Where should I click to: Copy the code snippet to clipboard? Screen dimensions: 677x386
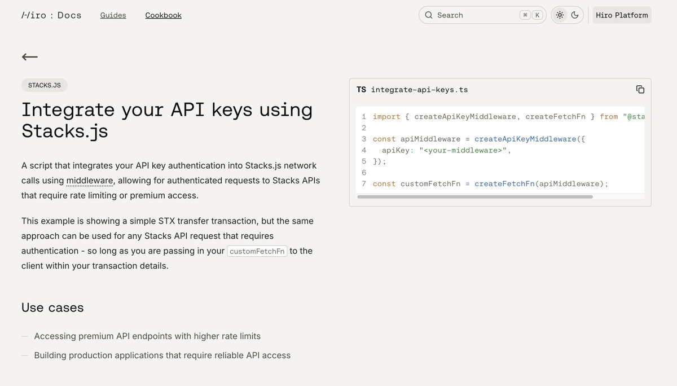coord(640,90)
